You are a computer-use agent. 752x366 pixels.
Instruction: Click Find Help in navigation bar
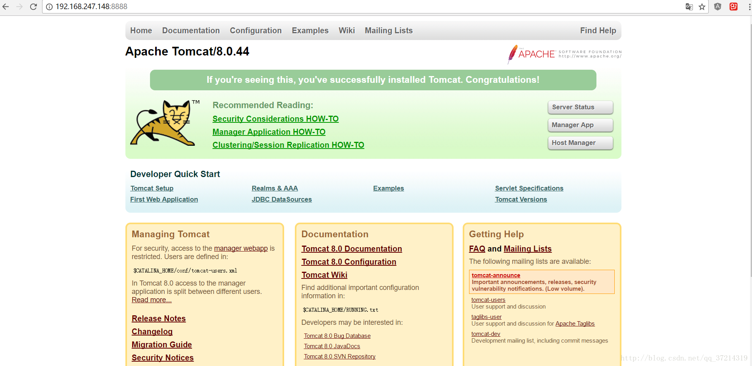click(598, 30)
